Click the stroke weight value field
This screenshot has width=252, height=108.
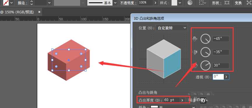click(41, 3)
